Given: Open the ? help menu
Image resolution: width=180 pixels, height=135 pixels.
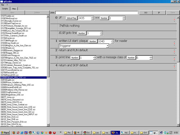Looking at the screenshot, I should [7, 5].
